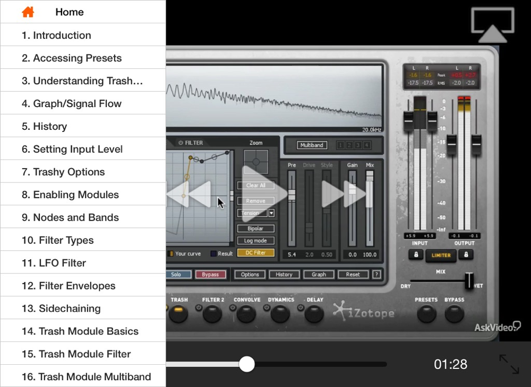Click the Graph button

pyautogui.click(x=319, y=275)
